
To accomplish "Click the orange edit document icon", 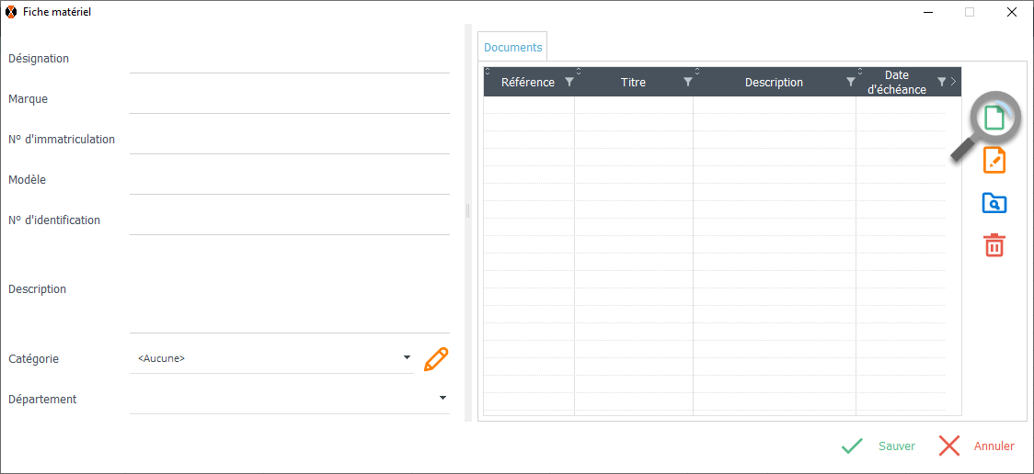I will [994, 161].
